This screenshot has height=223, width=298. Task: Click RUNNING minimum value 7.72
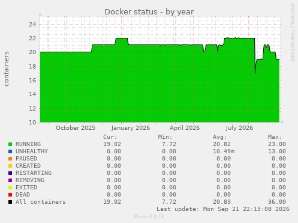[x=169, y=144]
